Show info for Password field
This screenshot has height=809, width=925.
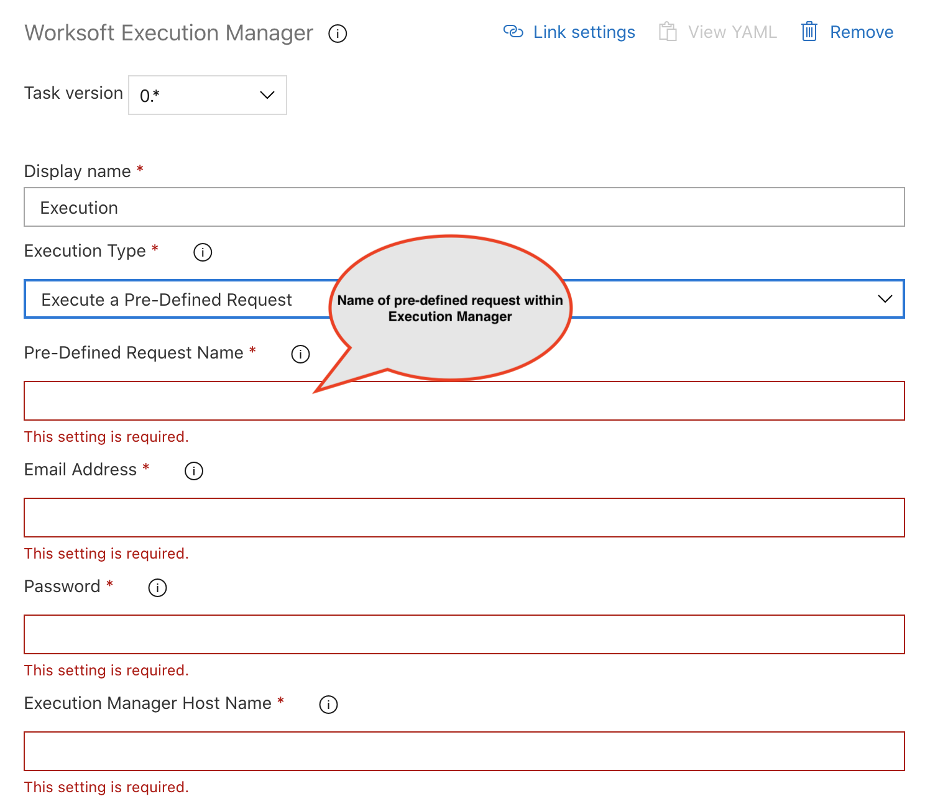[157, 588]
